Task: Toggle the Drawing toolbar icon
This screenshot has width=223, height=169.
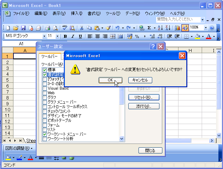Action: pyautogui.click(x=185, y=28)
